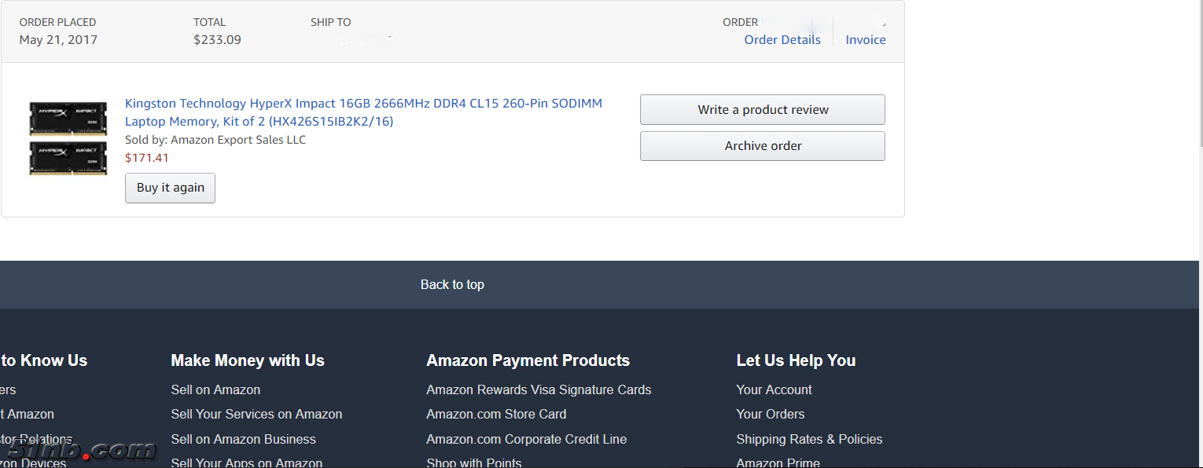This screenshot has height=468, width=1203.
Task: Go to Your Account in the footer
Action: point(774,389)
